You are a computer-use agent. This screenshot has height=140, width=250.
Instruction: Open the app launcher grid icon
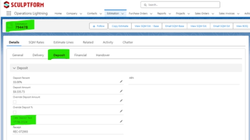[9, 13]
